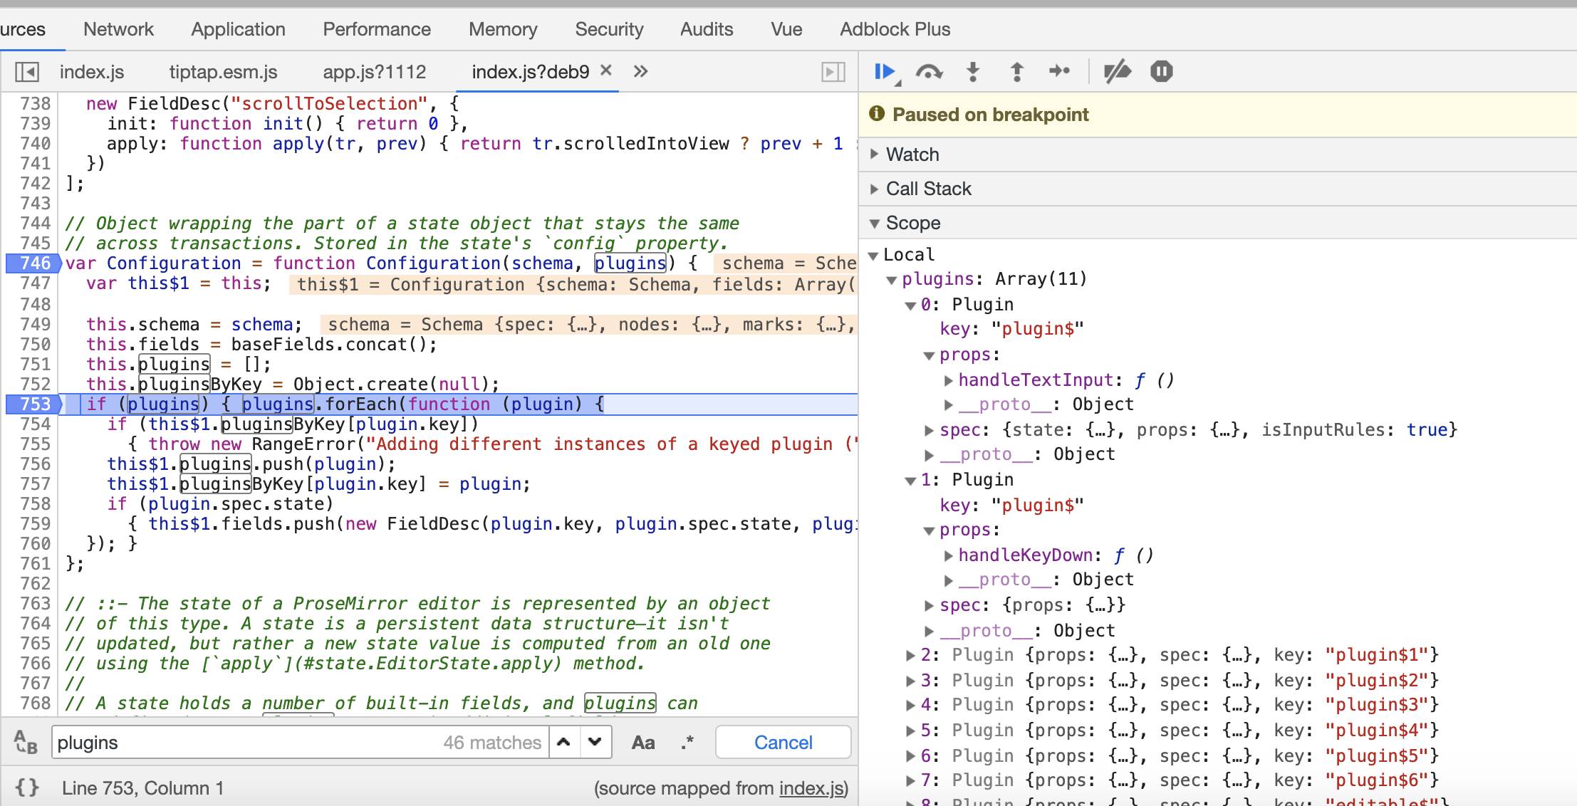The image size is (1577, 806).
Task: Hide the debugger sidebar
Action: pyautogui.click(x=833, y=72)
